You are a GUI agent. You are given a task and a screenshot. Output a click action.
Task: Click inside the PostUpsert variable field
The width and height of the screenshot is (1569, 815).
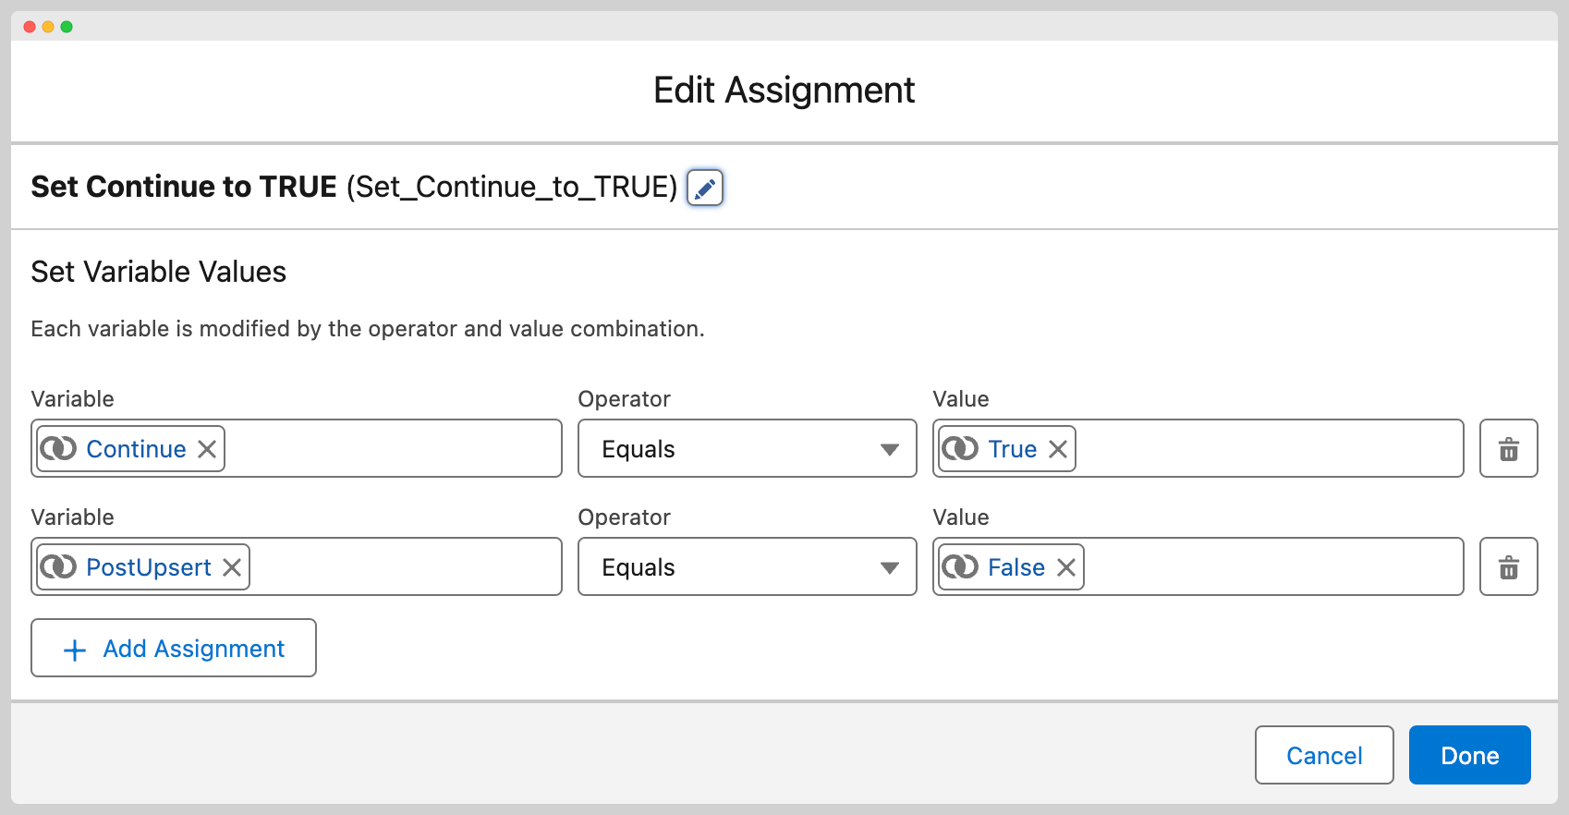pos(405,567)
